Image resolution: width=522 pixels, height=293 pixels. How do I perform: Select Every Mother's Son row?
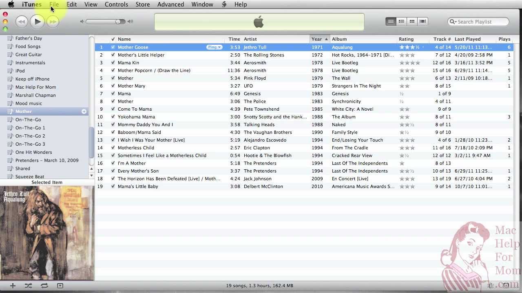(x=304, y=171)
